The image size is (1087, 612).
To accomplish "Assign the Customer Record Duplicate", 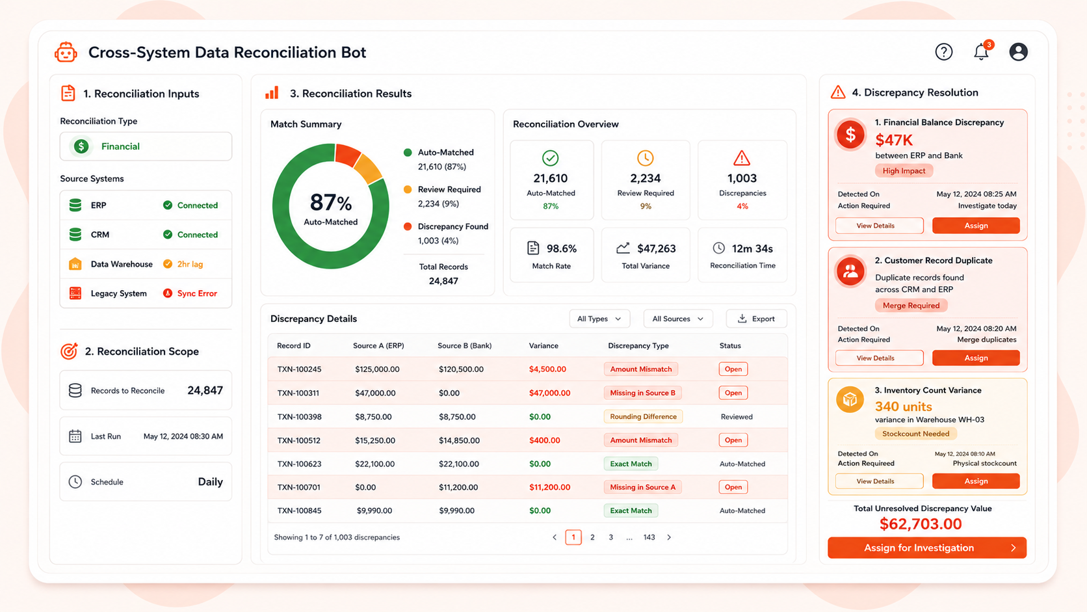I will click(x=976, y=358).
